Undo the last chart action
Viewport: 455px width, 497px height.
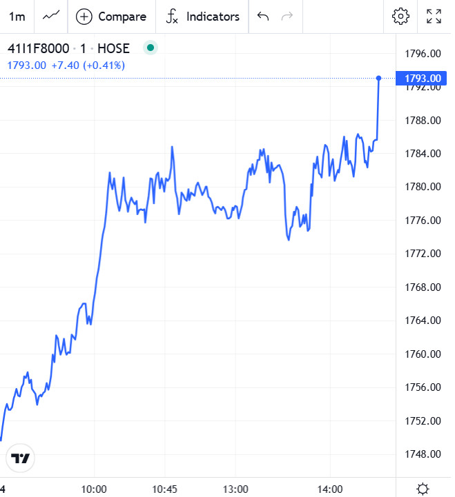pos(262,17)
